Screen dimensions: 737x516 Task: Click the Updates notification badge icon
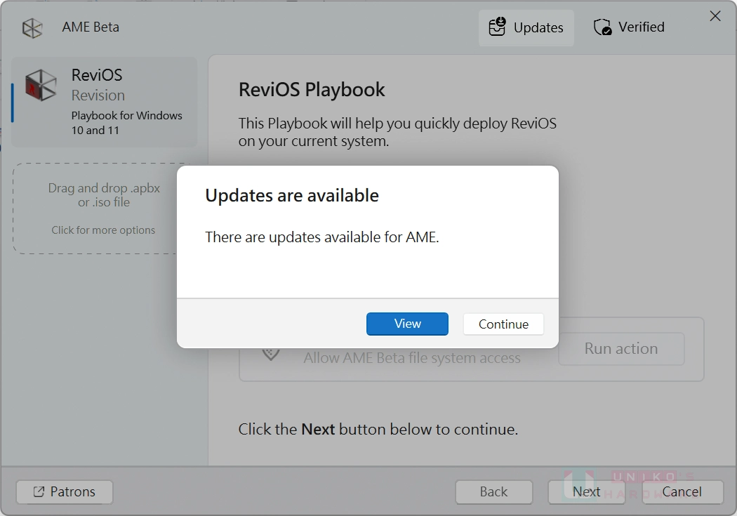point(501,22)
